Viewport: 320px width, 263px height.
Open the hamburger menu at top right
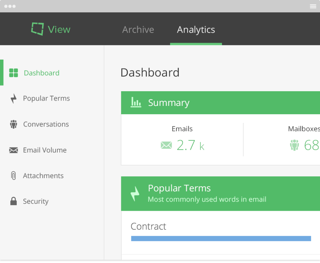point(313,6)
